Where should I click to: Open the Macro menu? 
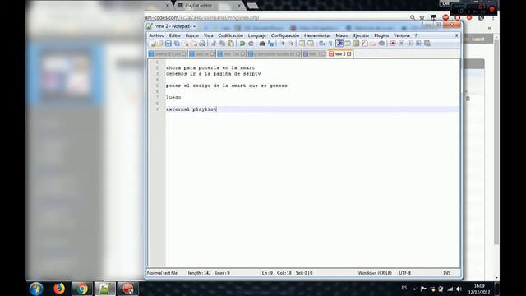tap(342, 35)
